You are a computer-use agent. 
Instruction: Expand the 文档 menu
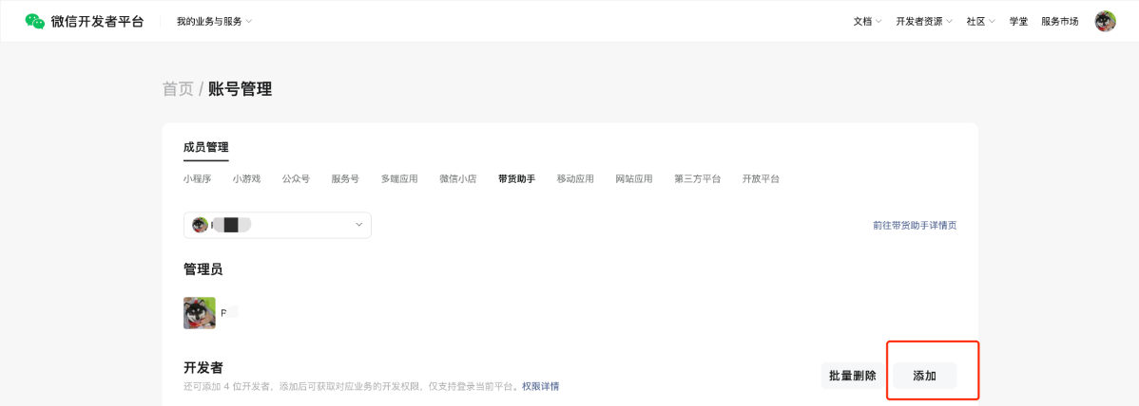click(867, 21)
